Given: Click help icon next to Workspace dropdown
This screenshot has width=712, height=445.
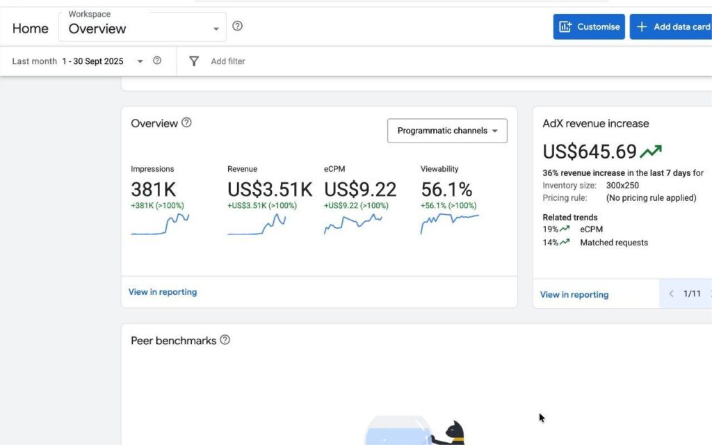Looking at the screenshot, I should pyautogui.click(x=237, y=26).
